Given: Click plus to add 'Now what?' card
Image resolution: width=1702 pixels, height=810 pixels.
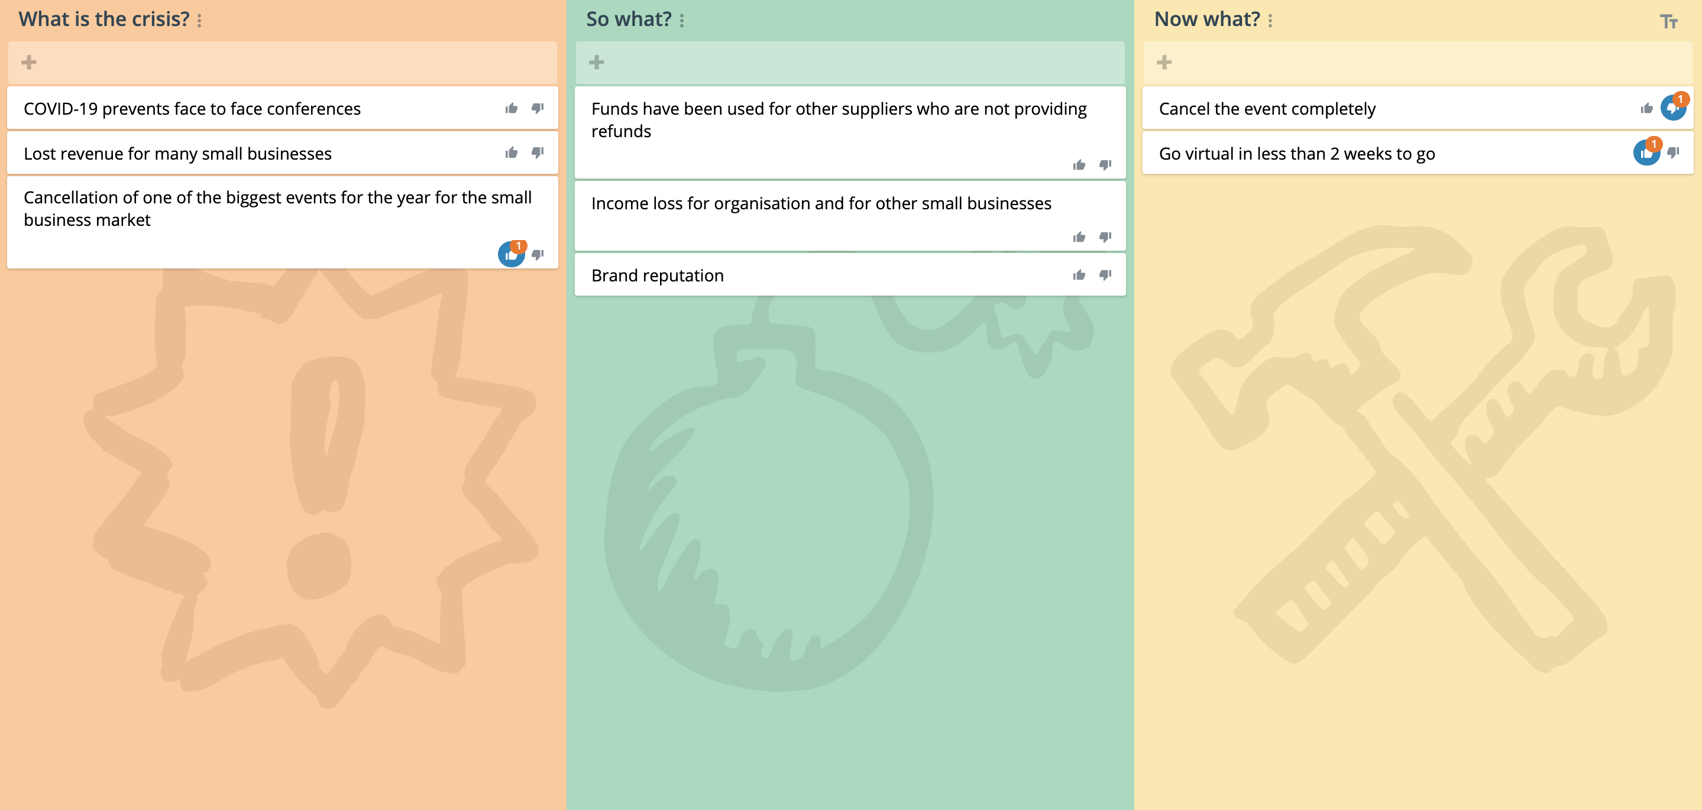Looking at the screenshot, I should pyautogui.click(x=1163, y=62).
